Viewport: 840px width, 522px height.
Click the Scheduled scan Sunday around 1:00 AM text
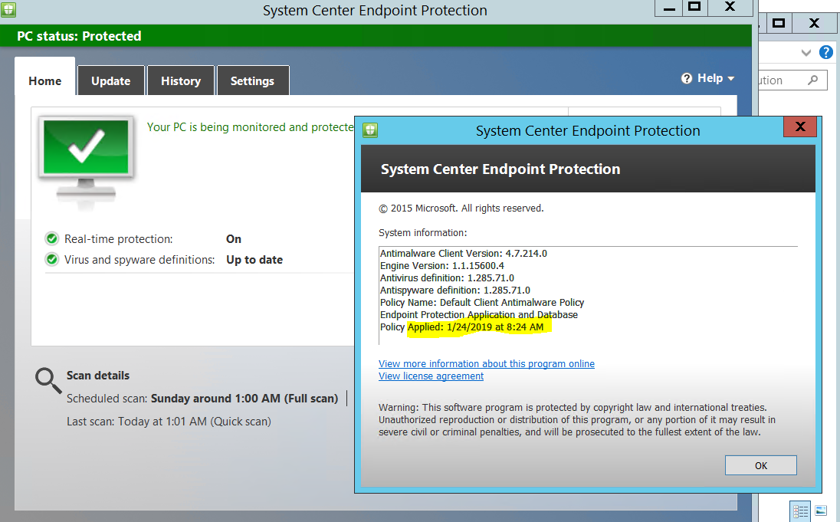tap(202, 398)
